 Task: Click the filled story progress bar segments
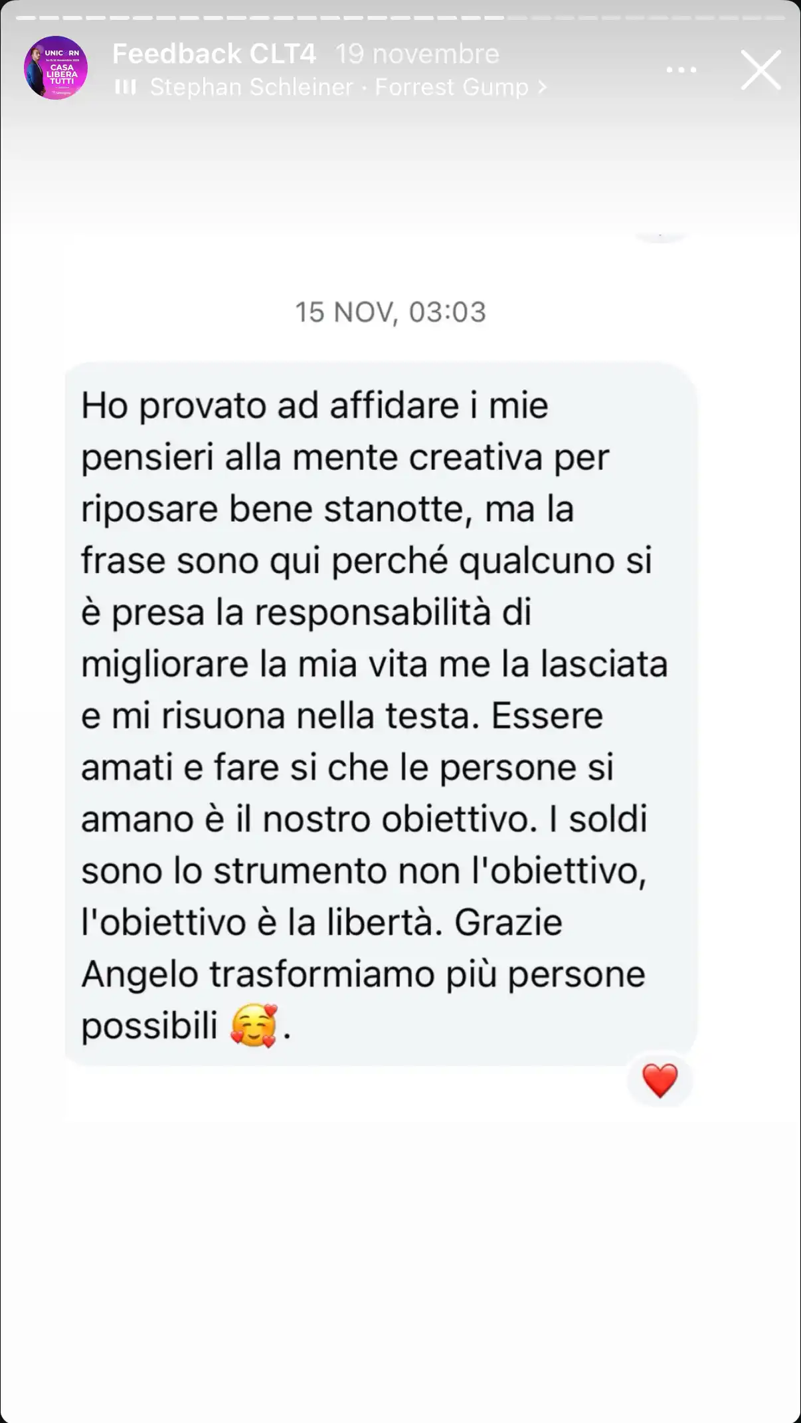coord(260,18)
